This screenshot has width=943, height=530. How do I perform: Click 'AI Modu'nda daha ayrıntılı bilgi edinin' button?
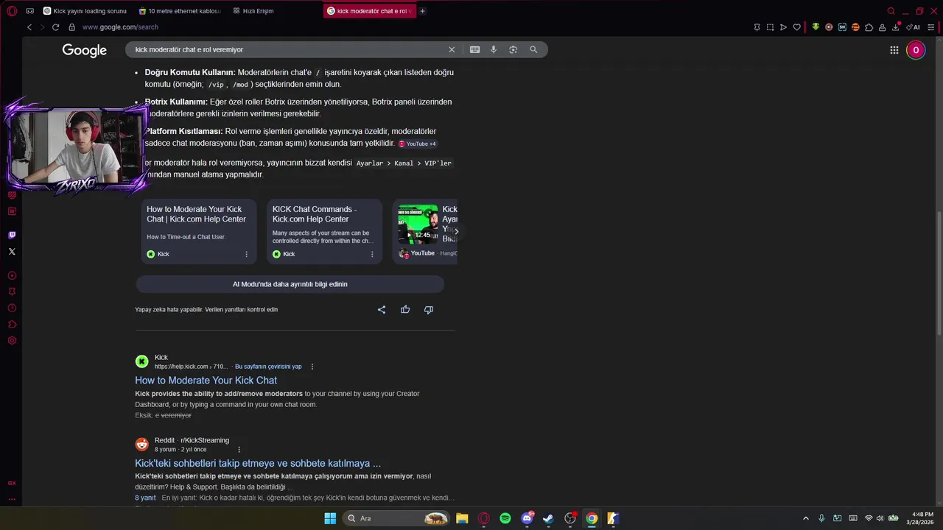click(290, 284)
